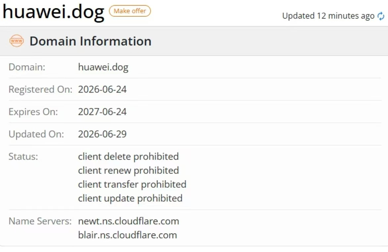Click the Expires On date 2027-06-24

pos(102,112)
